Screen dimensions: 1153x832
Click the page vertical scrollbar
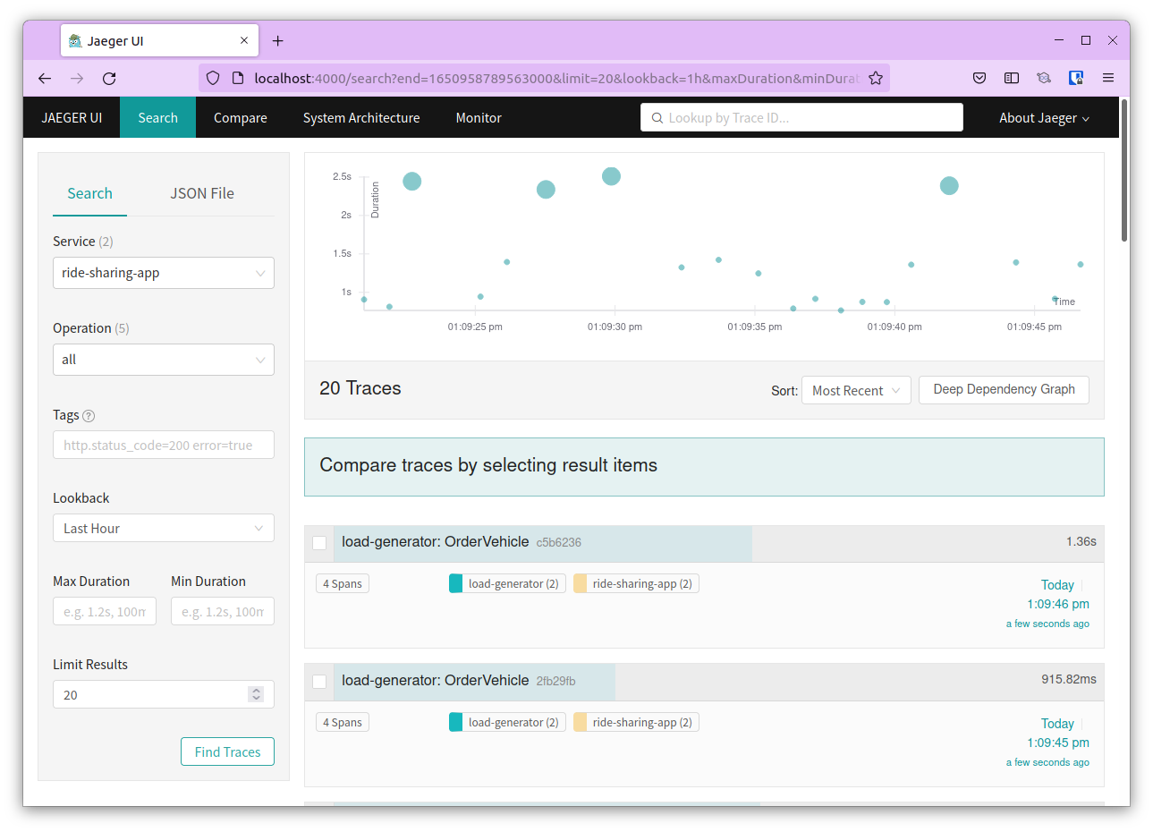(1124, 170)
